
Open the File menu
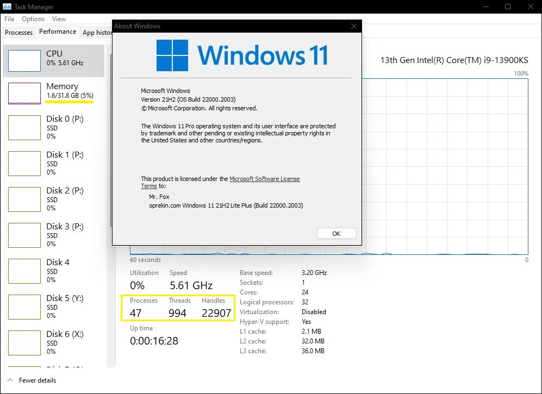pyautogui.click(x=9, y=19)
